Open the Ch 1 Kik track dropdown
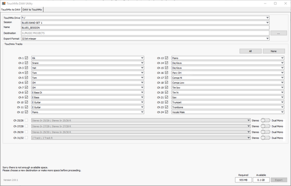The height and width of the screenshot is (186, 291). [x=88, y=58]
